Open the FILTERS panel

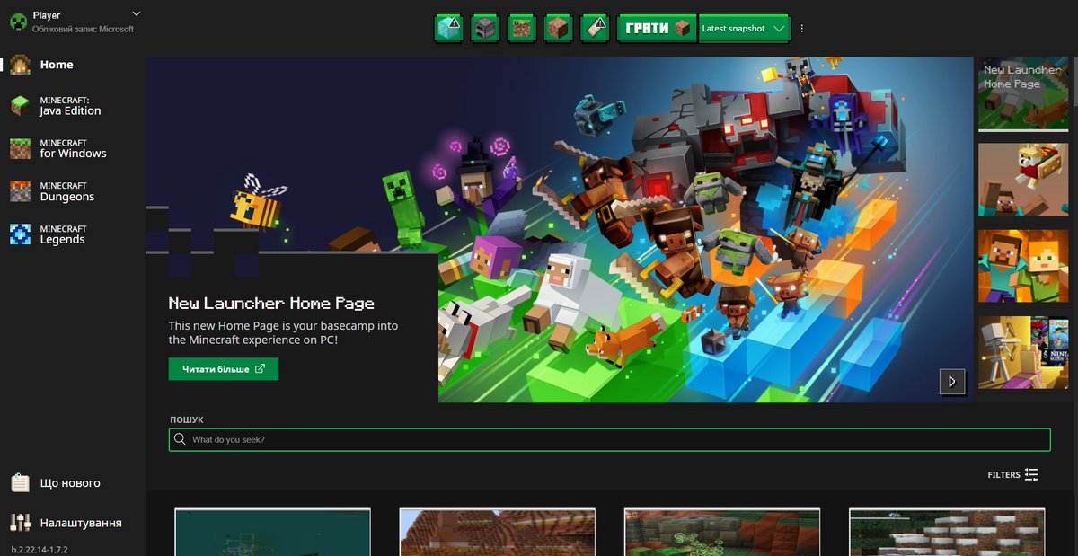point(1012,474)
